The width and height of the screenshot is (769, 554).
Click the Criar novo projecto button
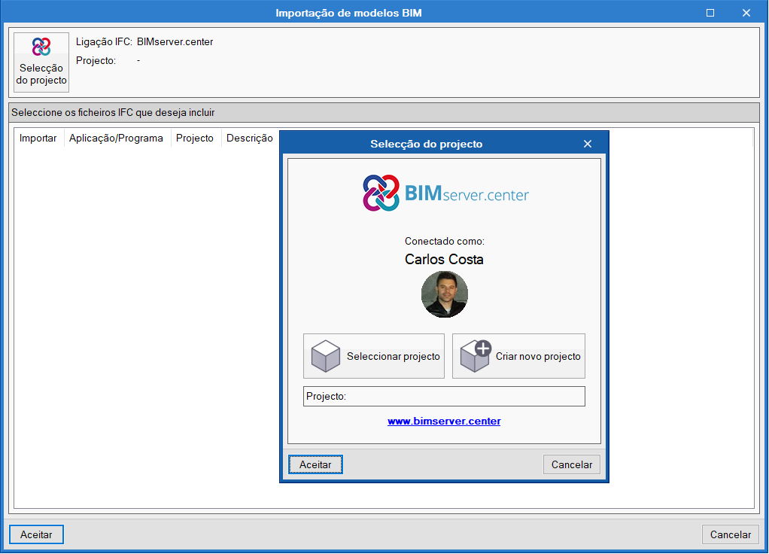click(518, 356)
